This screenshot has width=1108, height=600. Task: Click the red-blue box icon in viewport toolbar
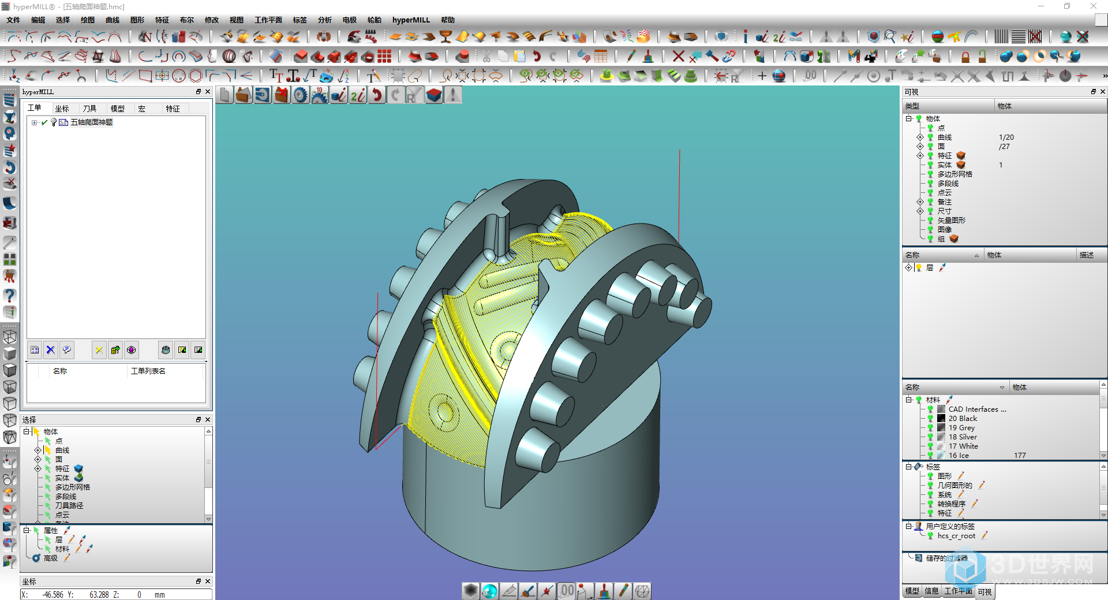click(434, 95)
